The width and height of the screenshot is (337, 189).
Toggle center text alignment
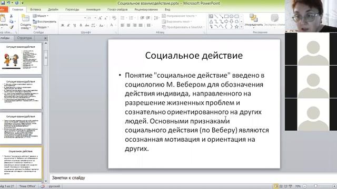coord(128,25)
